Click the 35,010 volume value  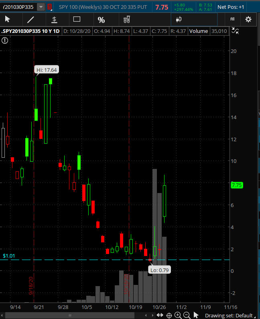(219, 31)
